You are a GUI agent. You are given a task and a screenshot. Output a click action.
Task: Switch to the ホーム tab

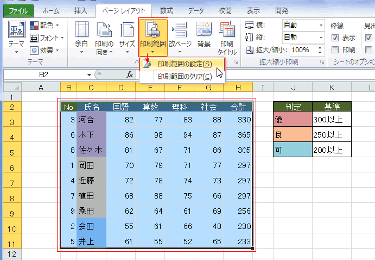[x=50, y=11]
